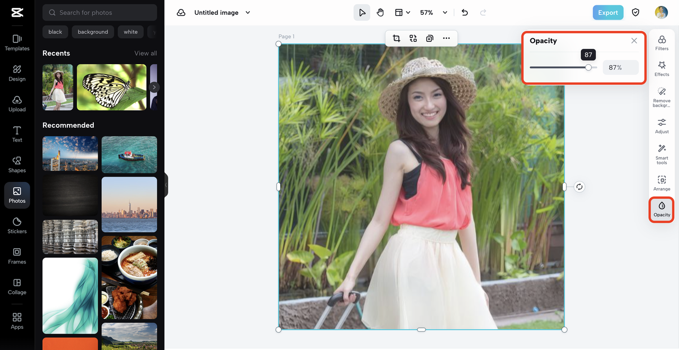Open the CapCut logo home menu

coord(17,13)
